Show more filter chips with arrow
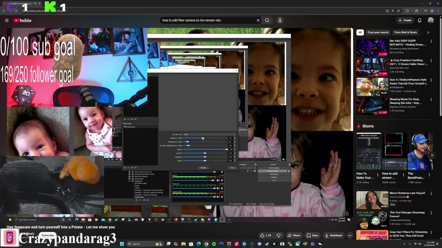Viewport: 442px width, 248px height. (x=428, y=32)
